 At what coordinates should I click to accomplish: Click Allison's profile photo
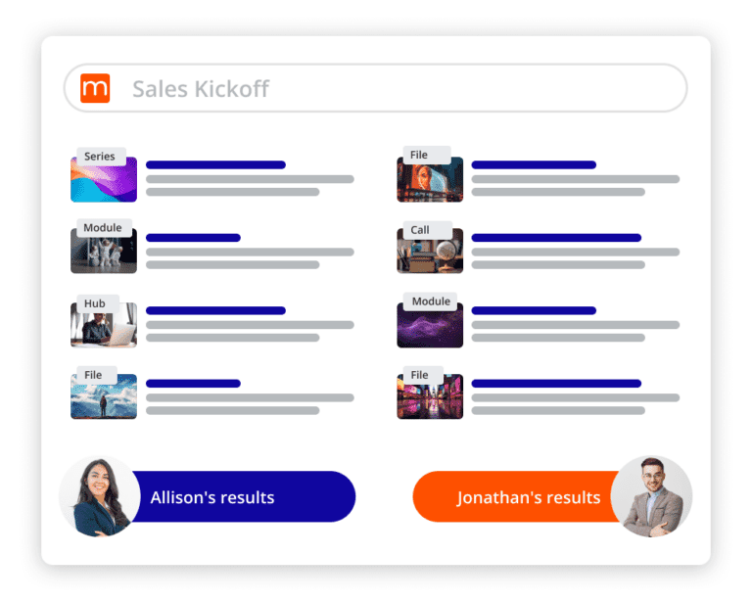99,496
